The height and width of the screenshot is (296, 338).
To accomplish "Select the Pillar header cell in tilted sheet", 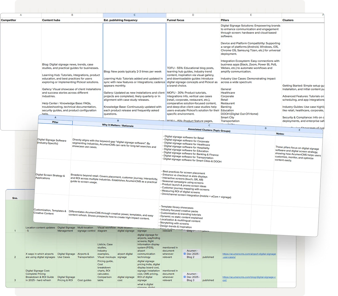I will point(55,122).
